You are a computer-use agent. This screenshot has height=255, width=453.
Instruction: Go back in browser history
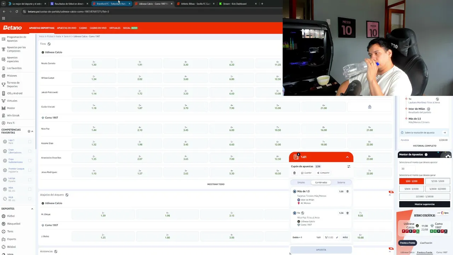[x=4, y=11]
